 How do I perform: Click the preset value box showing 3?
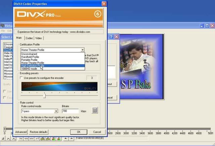pos(92,78)
